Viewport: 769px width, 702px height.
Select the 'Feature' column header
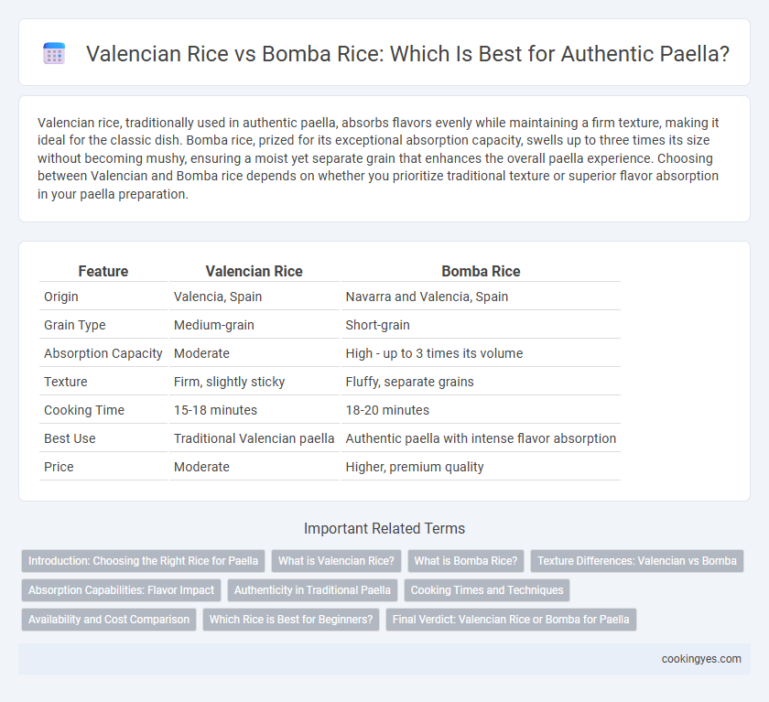(103, 271)
